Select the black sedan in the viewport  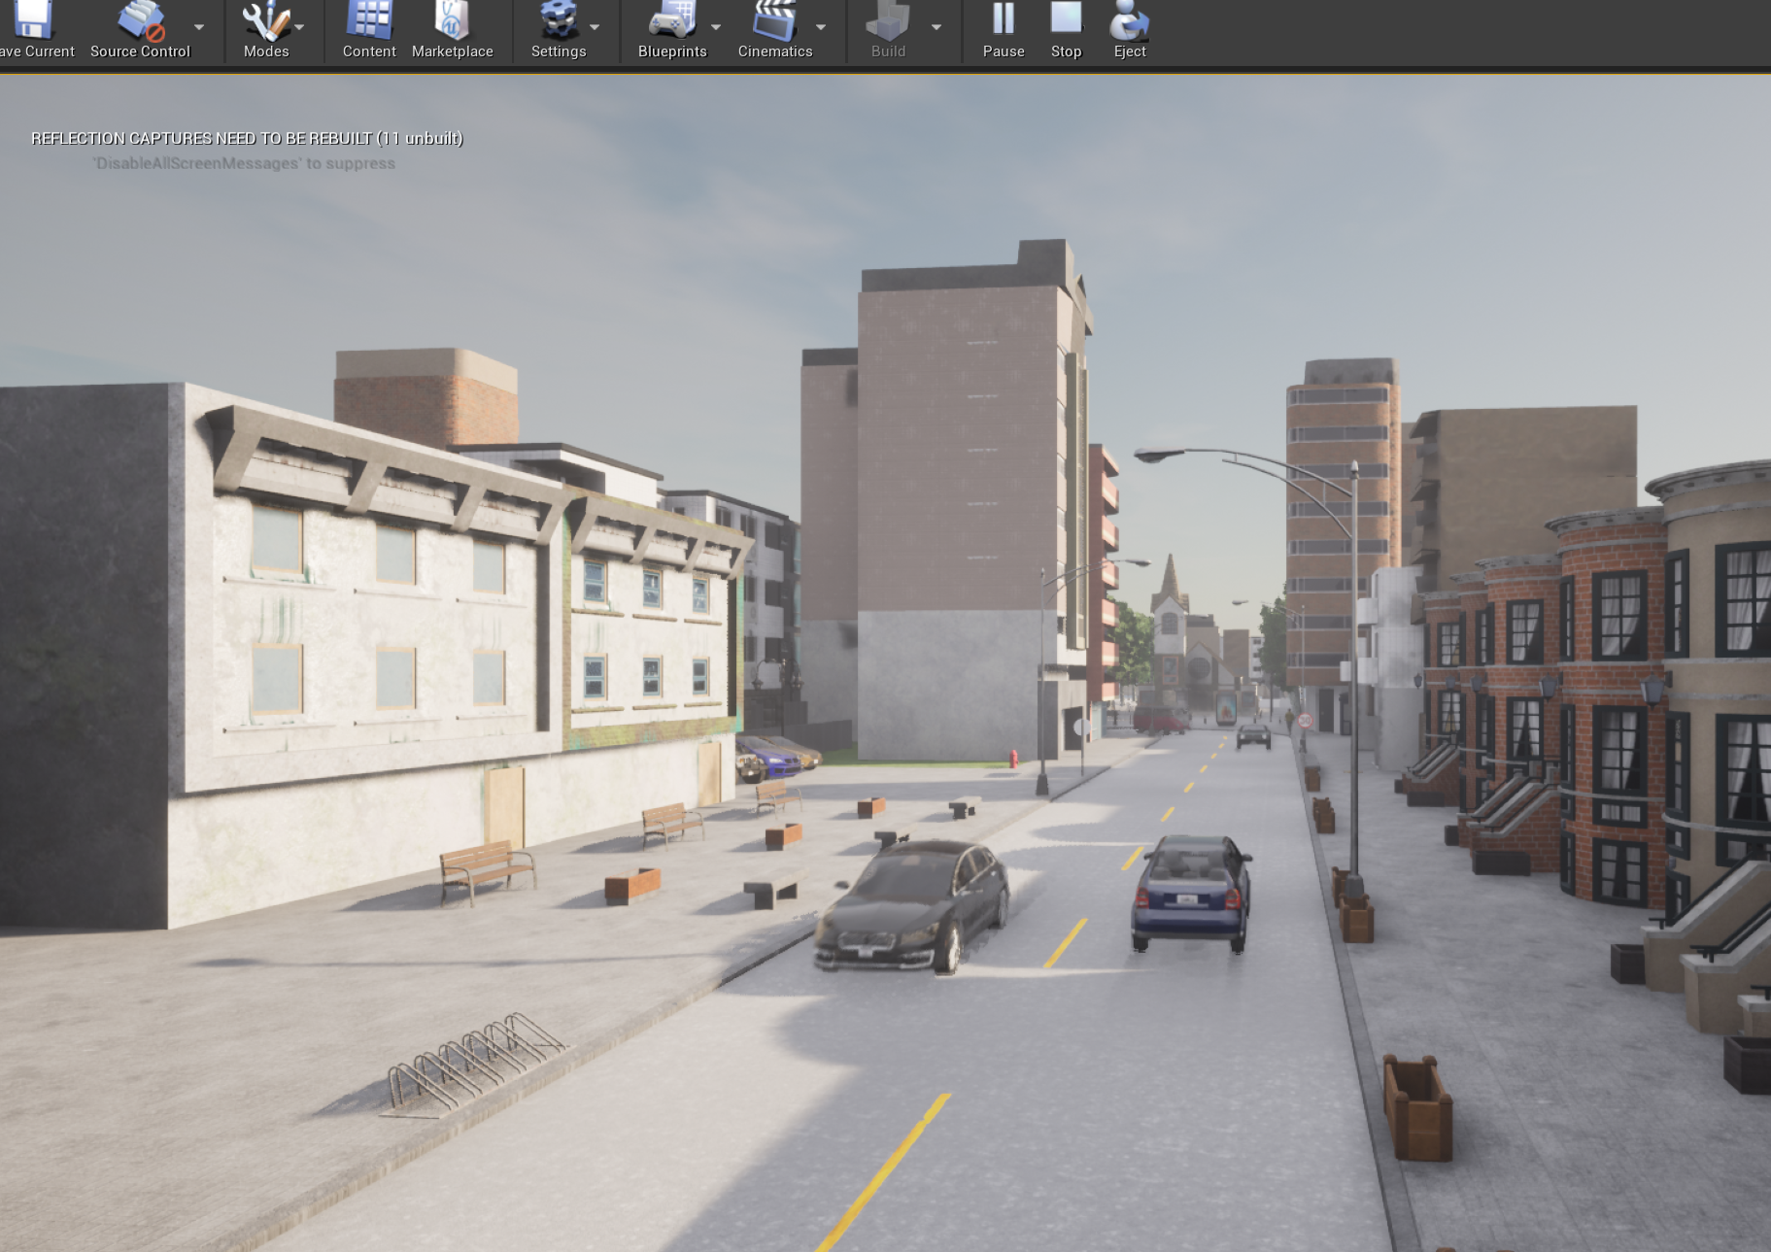(x=913, y=905)
